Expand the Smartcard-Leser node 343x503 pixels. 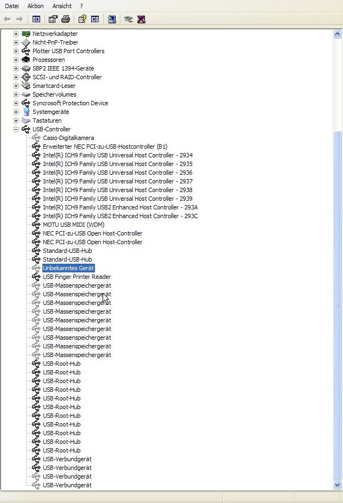[16, 86]
